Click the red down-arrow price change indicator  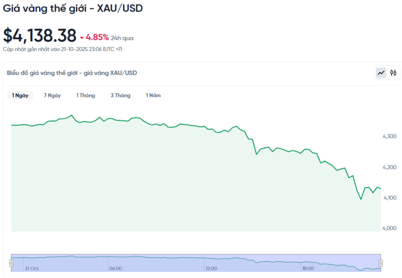pos(82,38)
